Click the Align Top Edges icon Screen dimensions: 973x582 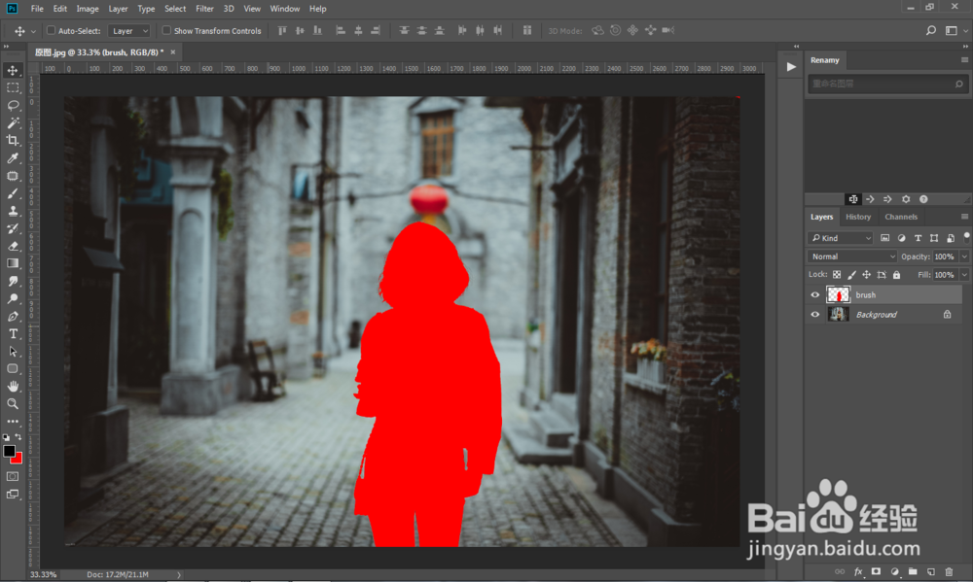click(x=282, y=30)
